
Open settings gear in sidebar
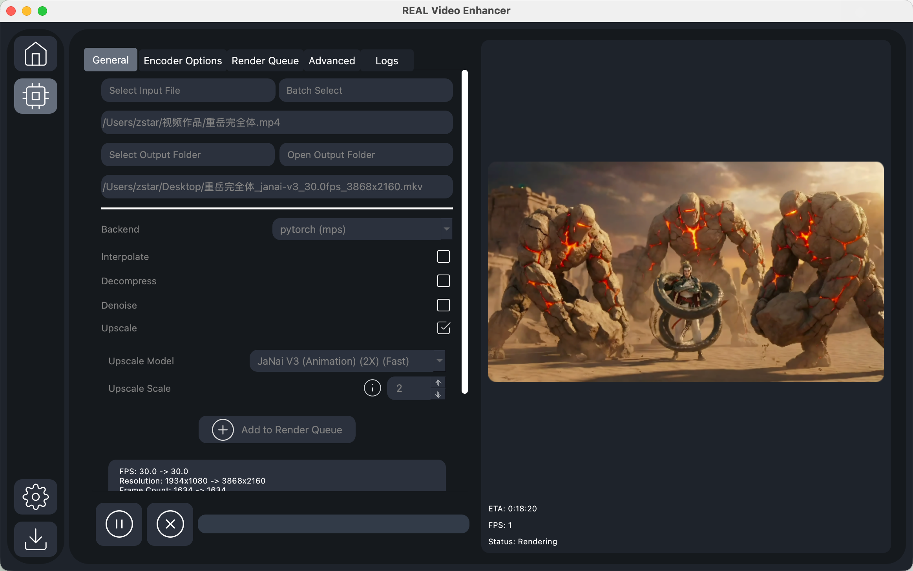pyautogui.click(x=36, y=497)
